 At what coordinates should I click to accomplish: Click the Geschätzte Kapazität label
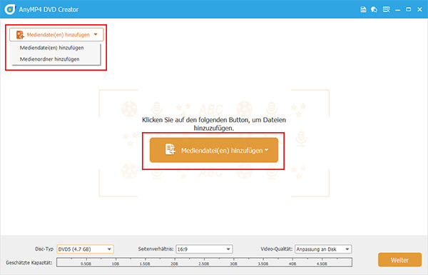(x=29, y=262)
